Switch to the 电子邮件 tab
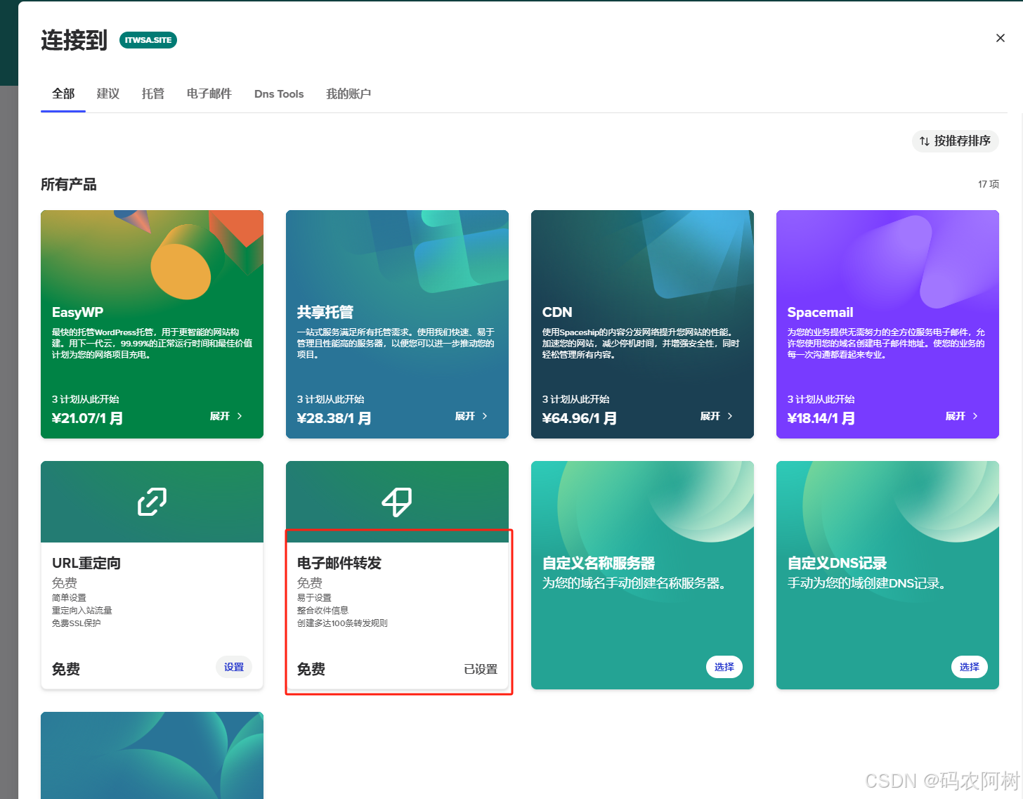1023x799 pixels. [x=209, y=93]
